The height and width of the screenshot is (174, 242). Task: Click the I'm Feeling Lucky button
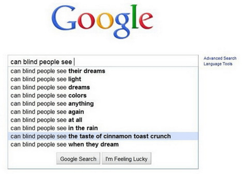[126, 159]
